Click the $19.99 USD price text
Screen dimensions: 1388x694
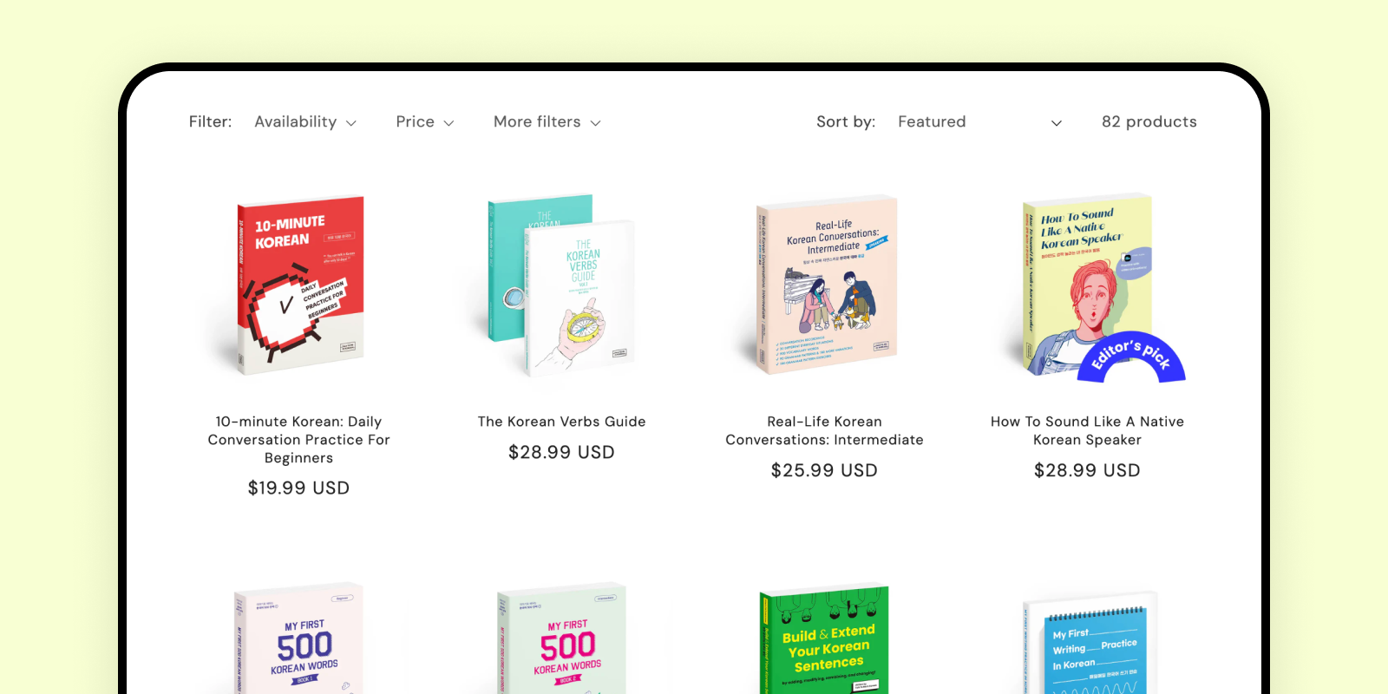[298, 488]
